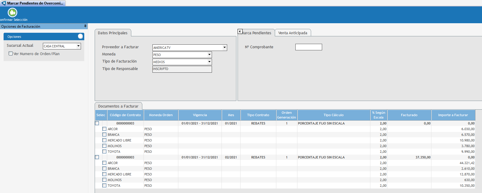The height and width of the screenshot is (193, 482).
Task: Open the Sucursal Actual dropdown
Action: pyautogui.click(x=79, y=46)
